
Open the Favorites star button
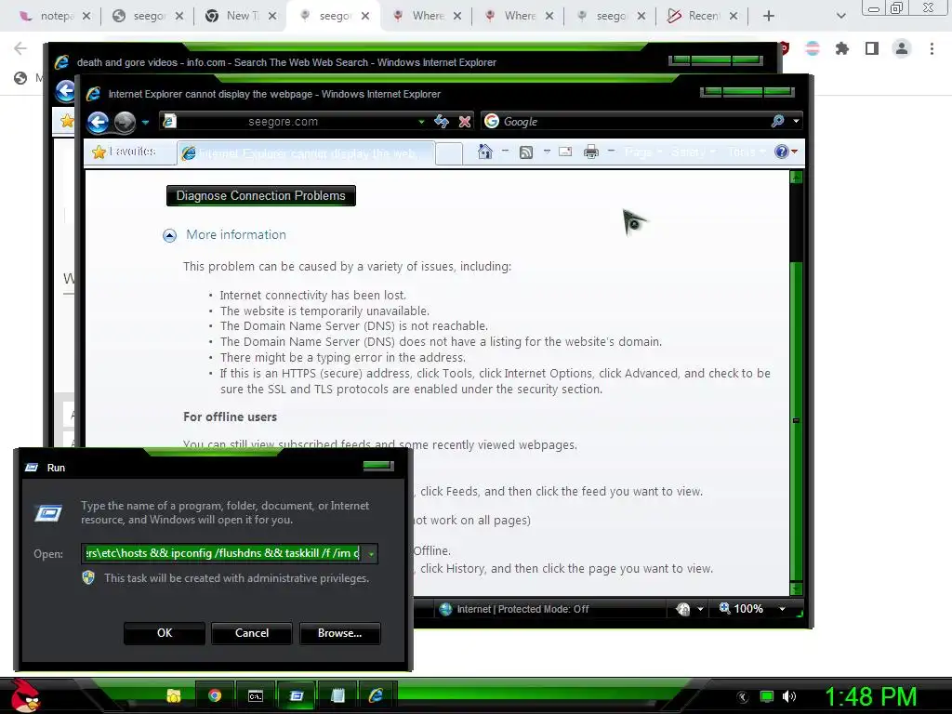point(126,152)
